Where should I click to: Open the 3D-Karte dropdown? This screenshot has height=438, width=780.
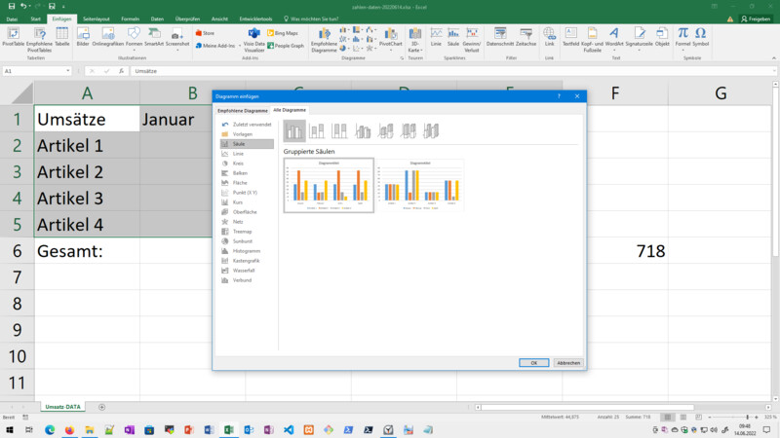click(x=415, y=40)
